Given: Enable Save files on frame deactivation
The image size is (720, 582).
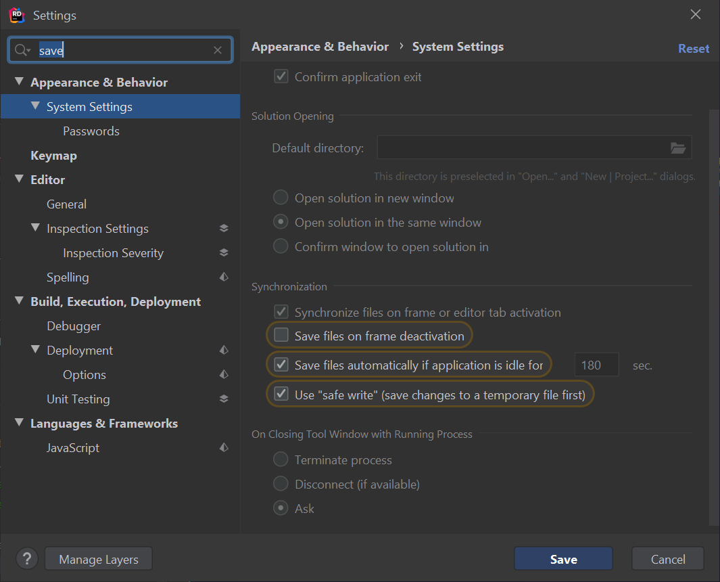Looking at the screenshot, I should (x=281, y=336).
